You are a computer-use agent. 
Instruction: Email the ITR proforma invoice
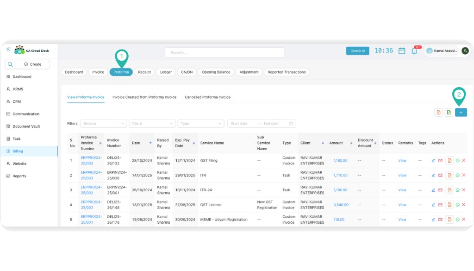tap(441, 175)
